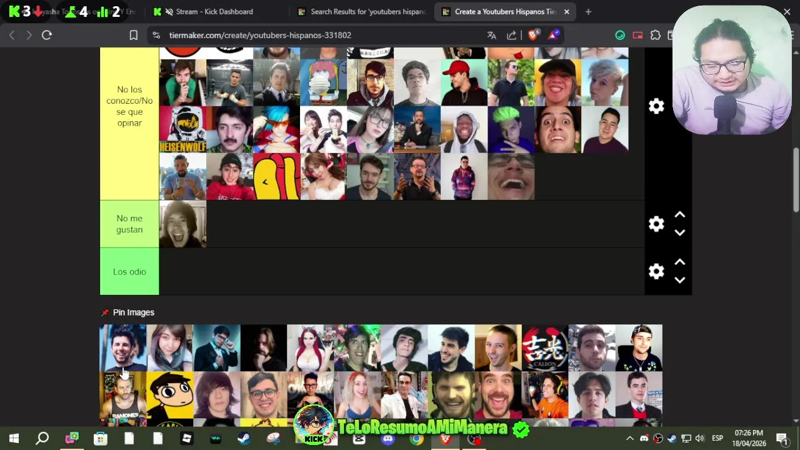Open the extensions puzzle menu
The height and width of the screenshot is (450, 800).
[x=656, y=36]
